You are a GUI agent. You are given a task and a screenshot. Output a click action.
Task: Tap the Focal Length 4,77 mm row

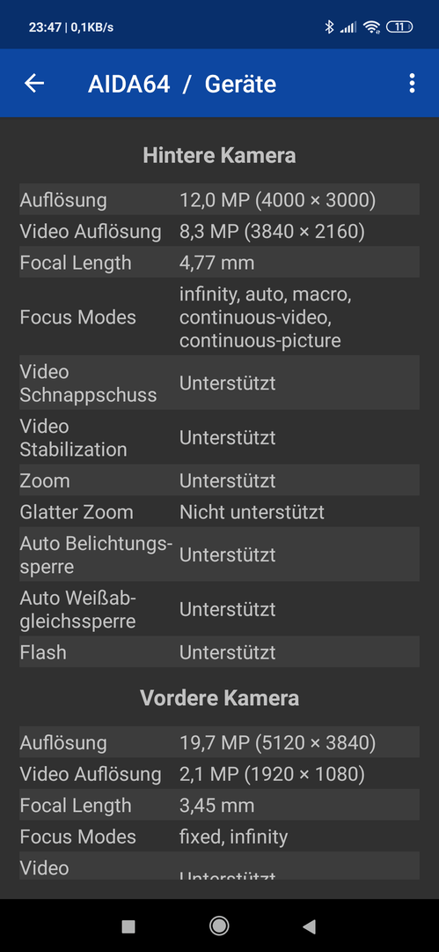(220, 263)
